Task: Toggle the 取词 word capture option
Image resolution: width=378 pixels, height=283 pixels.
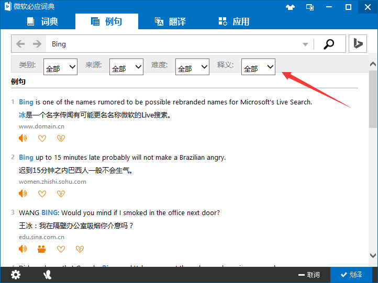Action: (x=309, y=275)
